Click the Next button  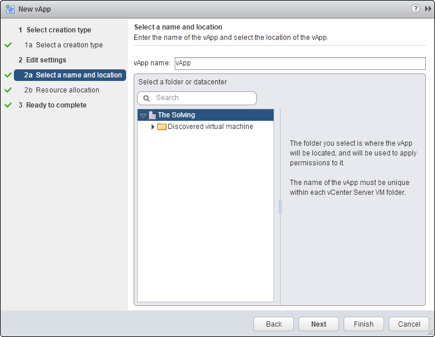[x=319, y=324]
